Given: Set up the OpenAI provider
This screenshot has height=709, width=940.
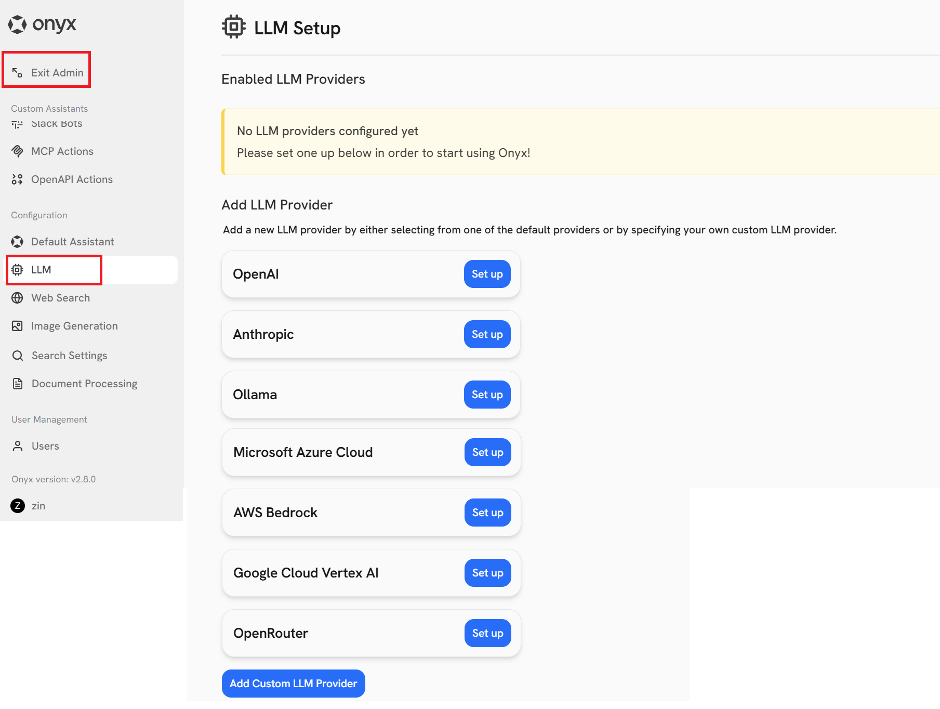Looking at the screenshot, I should coord(487,274).
